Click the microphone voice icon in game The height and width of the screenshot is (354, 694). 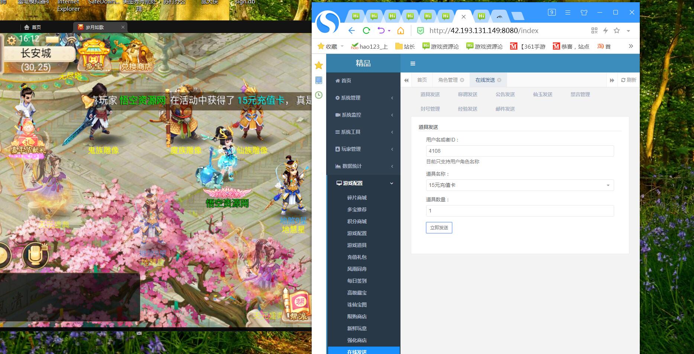click(x=35, y=255)
